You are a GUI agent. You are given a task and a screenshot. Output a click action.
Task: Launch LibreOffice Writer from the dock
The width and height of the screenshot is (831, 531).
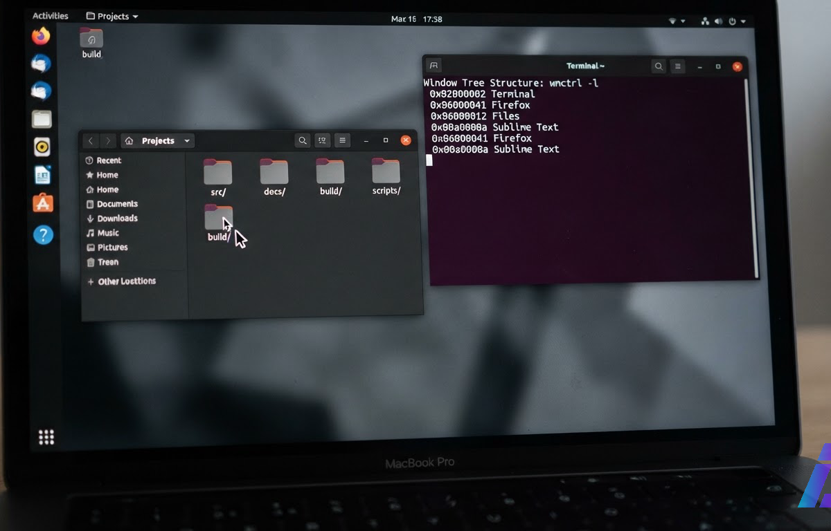coord(42,175)
